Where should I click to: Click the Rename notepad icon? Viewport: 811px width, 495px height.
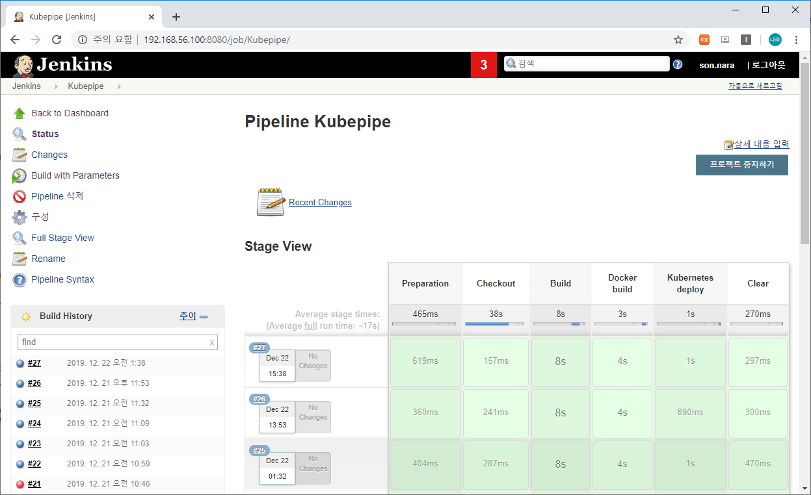(20, 259)
